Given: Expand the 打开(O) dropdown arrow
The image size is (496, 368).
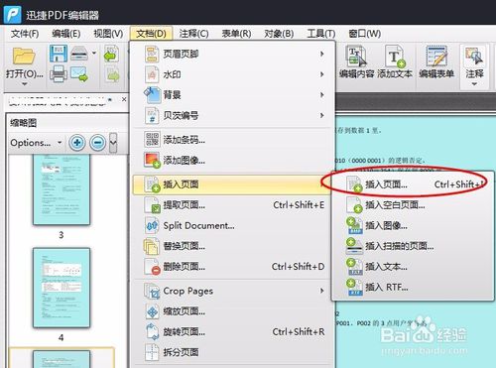Looking at the screenshot, I should 25,84.
